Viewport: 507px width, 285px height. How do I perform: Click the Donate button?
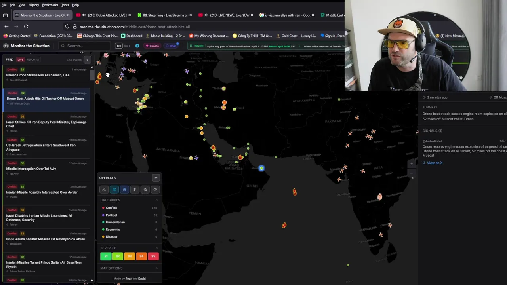click(152, 46)
